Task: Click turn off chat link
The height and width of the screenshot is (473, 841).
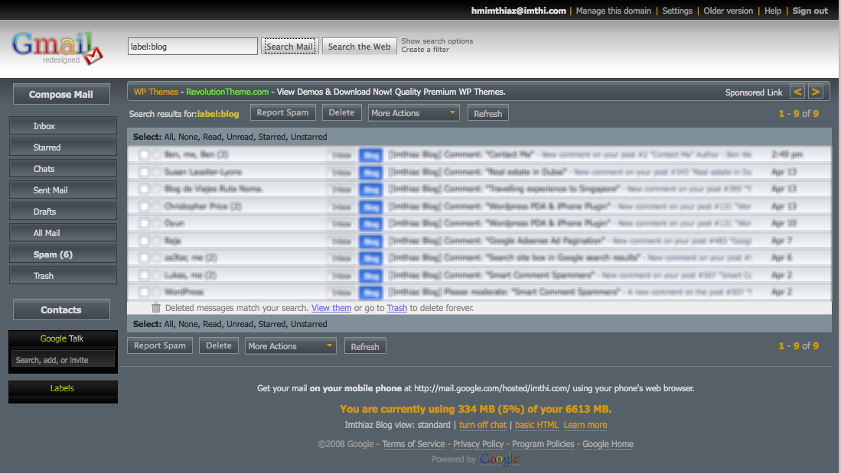Action: pyautogui.click(x=483, y=425)
